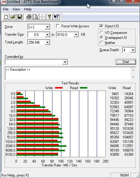140x178 pixels.
Task: Click Description scrollbar down arrow
Action: click(133, 77)
